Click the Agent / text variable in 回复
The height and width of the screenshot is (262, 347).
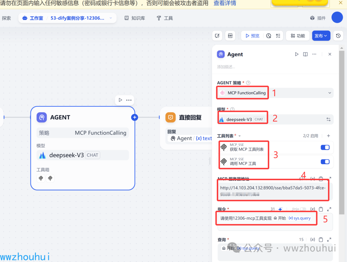(x=191, y=139)
